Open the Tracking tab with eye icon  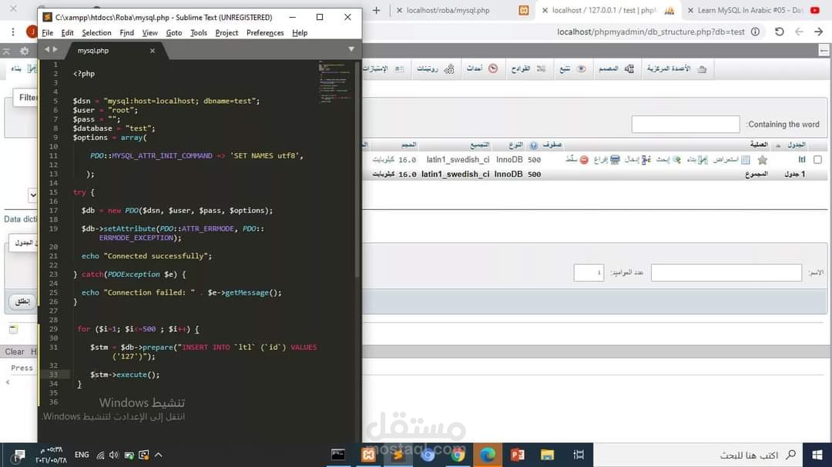572,69
